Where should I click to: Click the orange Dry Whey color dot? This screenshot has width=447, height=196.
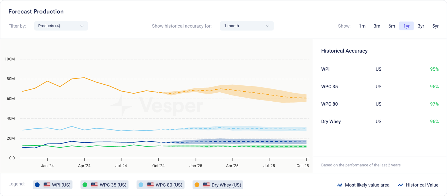[x=197, y=185]
